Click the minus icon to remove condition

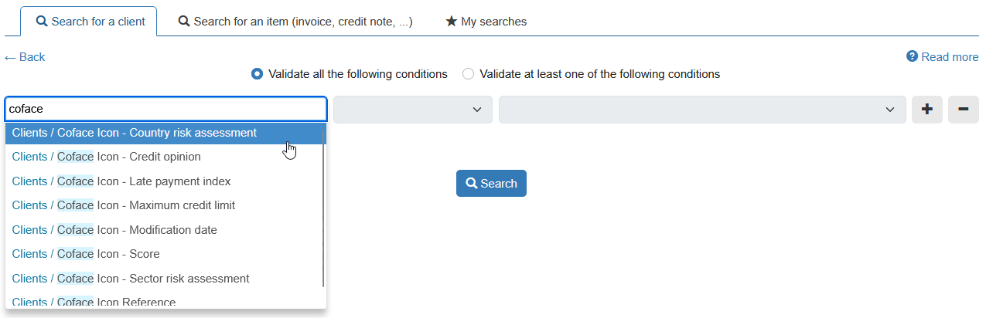(x=963, y=110)
